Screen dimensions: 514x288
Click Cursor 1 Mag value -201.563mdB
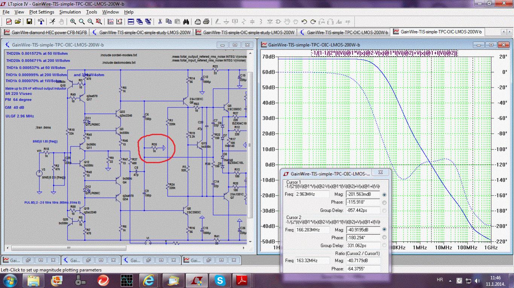coord(363,195)
